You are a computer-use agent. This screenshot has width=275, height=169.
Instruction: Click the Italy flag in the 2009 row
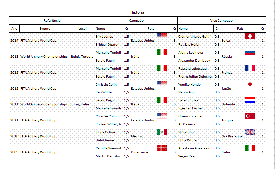[x=250, y=148]
